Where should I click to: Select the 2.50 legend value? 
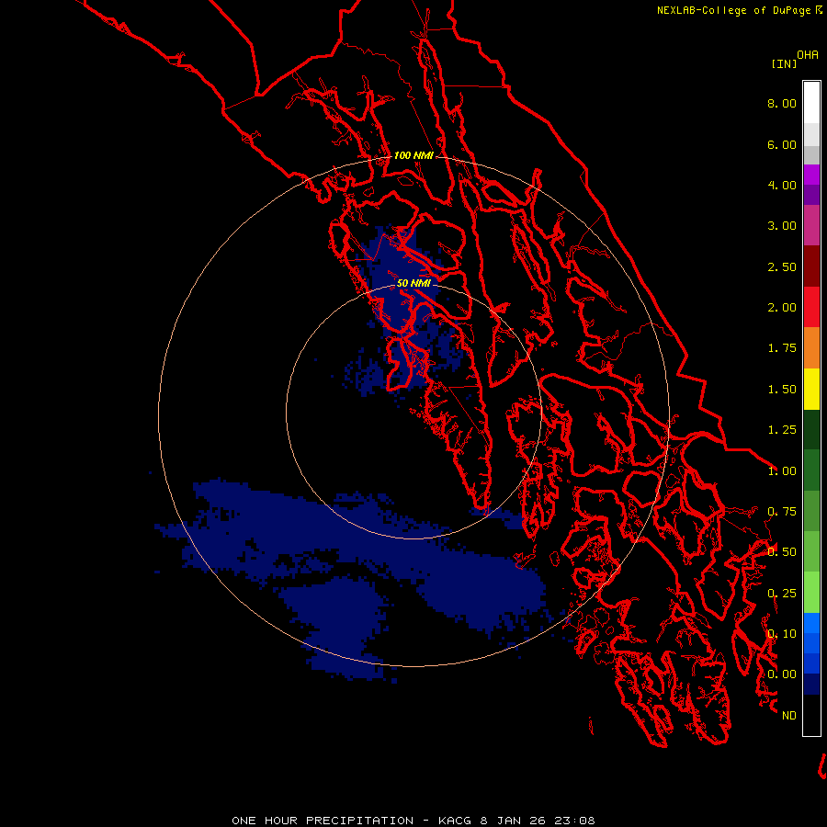(x=782, y=266)
